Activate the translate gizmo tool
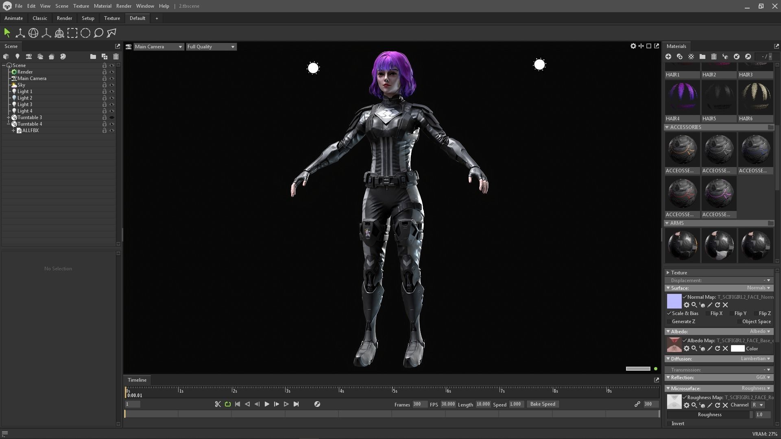The height and width of the screenshot is (439, 781). [20, 33]
